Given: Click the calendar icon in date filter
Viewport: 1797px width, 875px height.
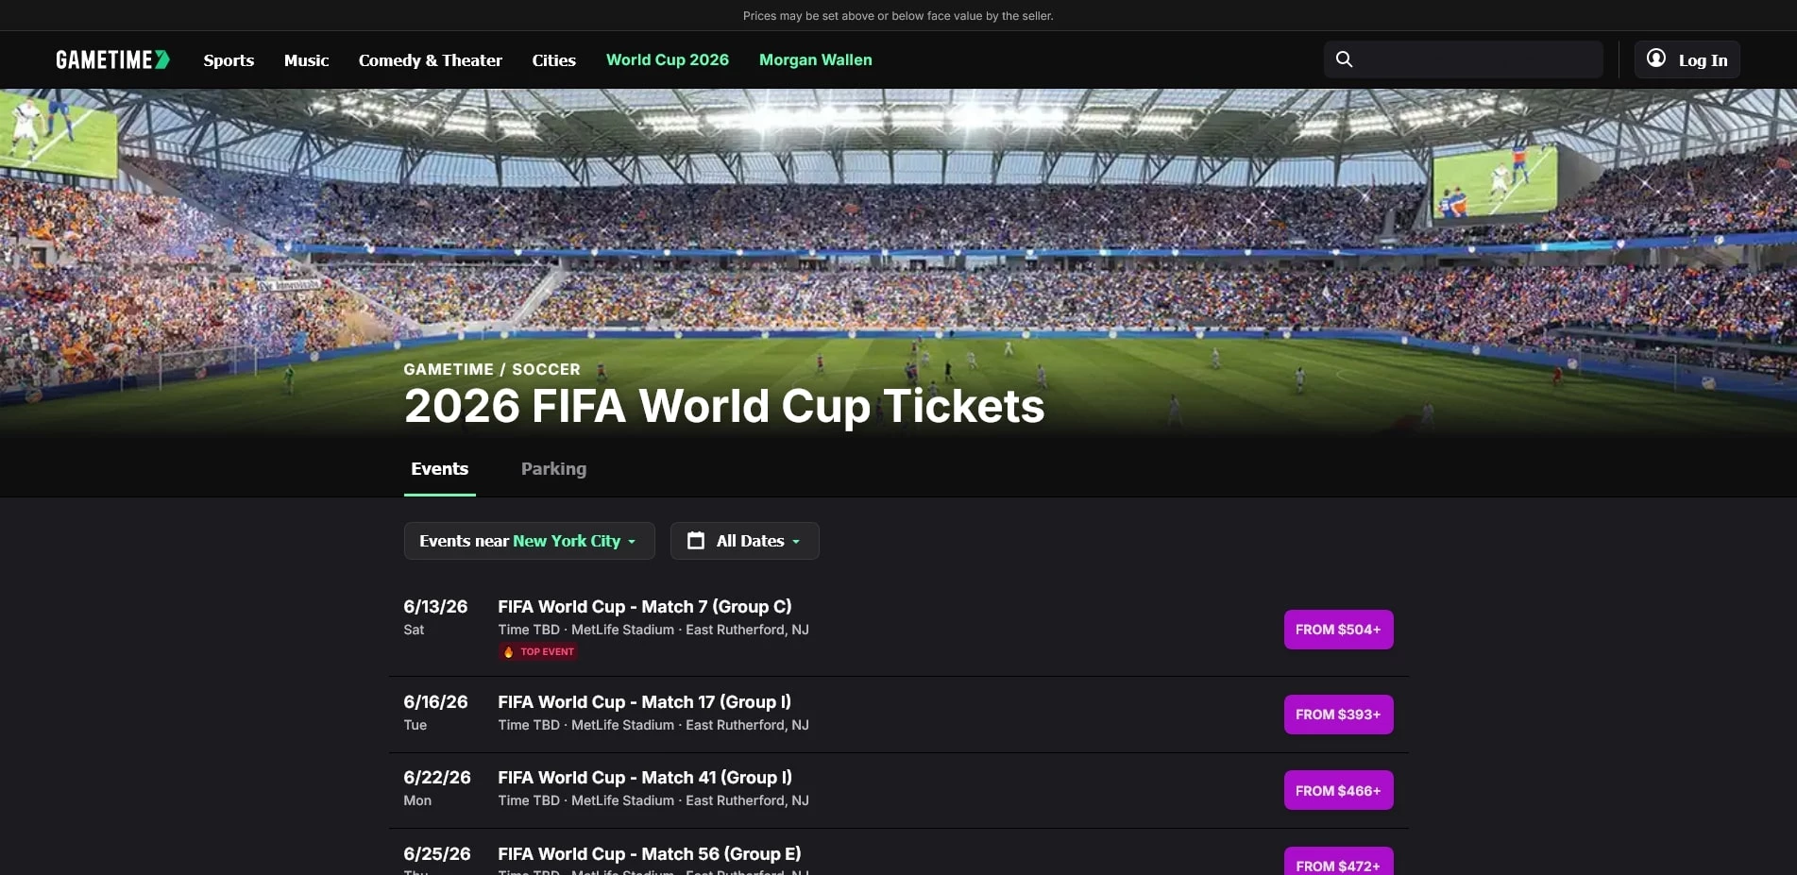Looking at the screenshot, I should [x=696, y=541].
